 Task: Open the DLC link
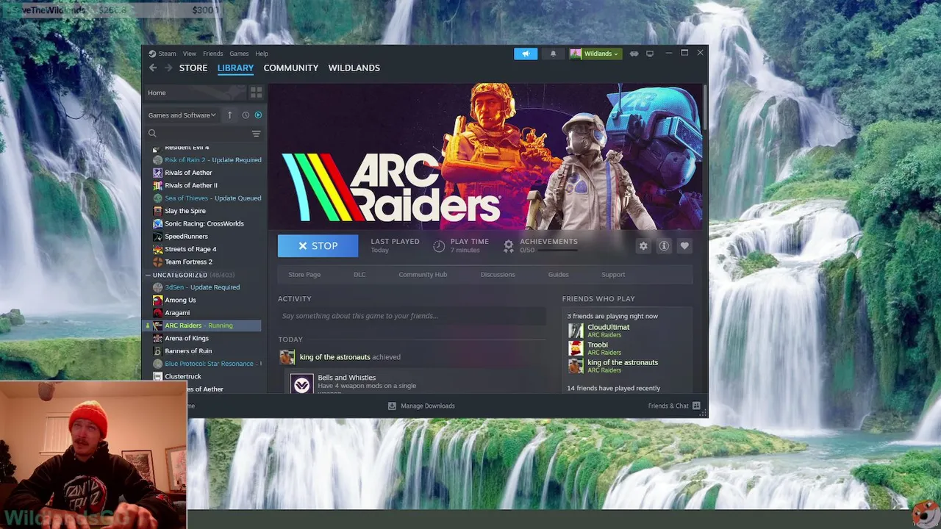(359, 275)
